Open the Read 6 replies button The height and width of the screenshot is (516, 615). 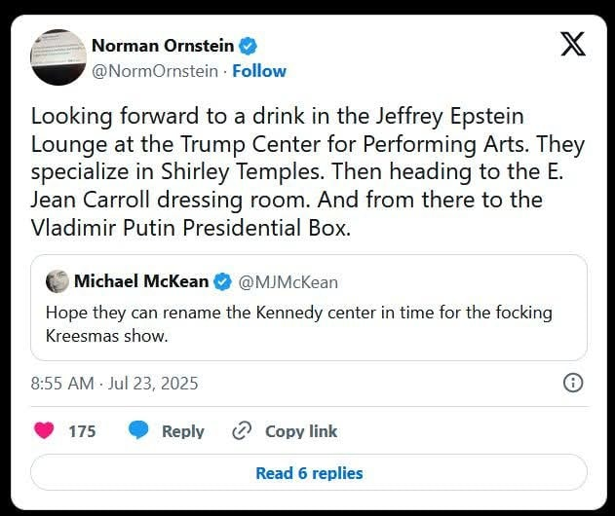(x=309, y=473)
